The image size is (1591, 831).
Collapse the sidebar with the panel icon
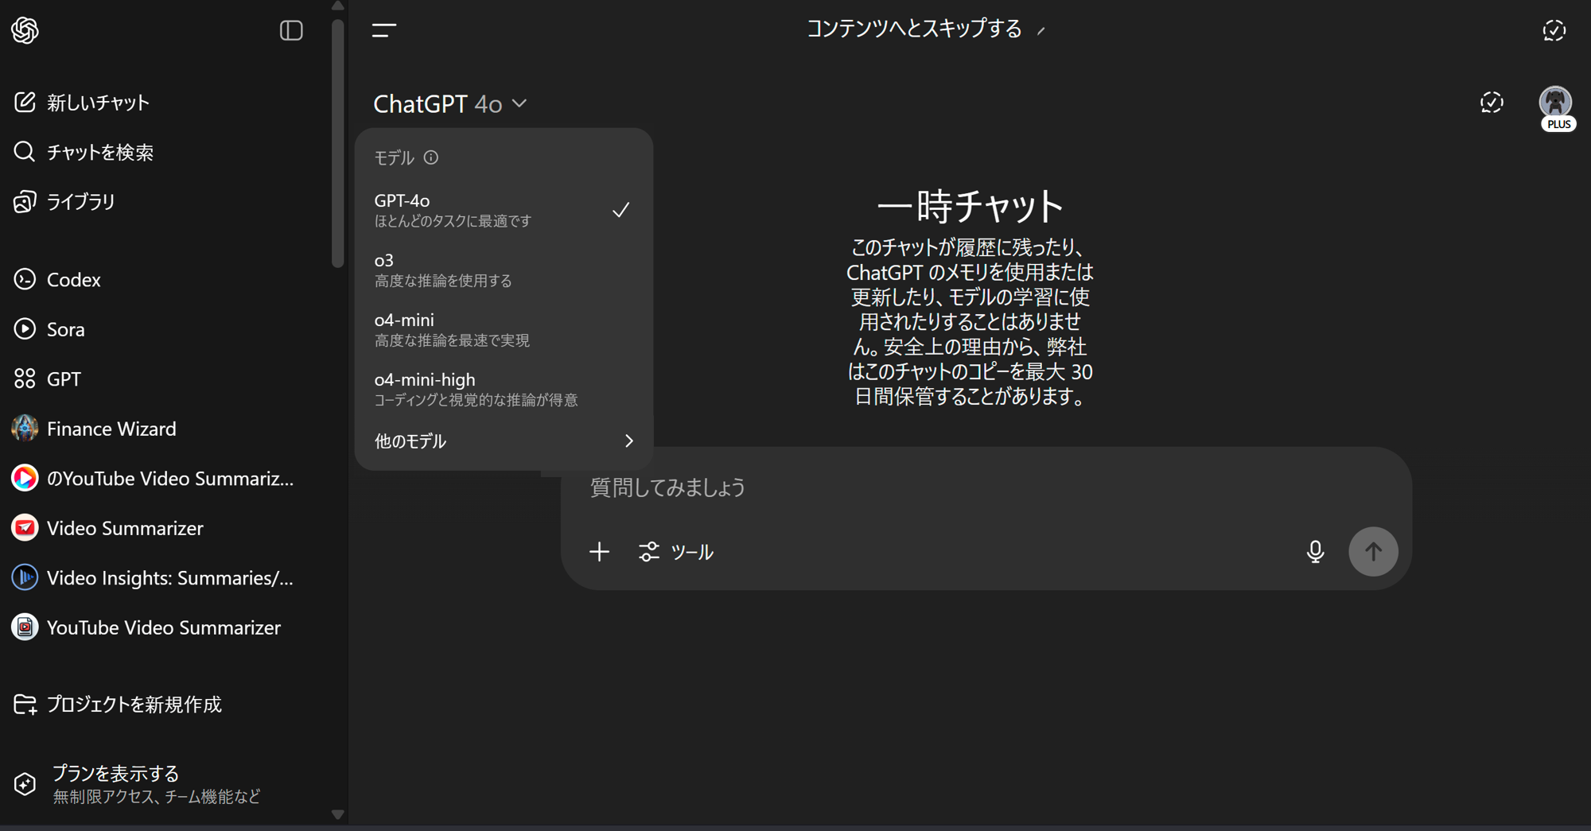[x=291, y=30]
